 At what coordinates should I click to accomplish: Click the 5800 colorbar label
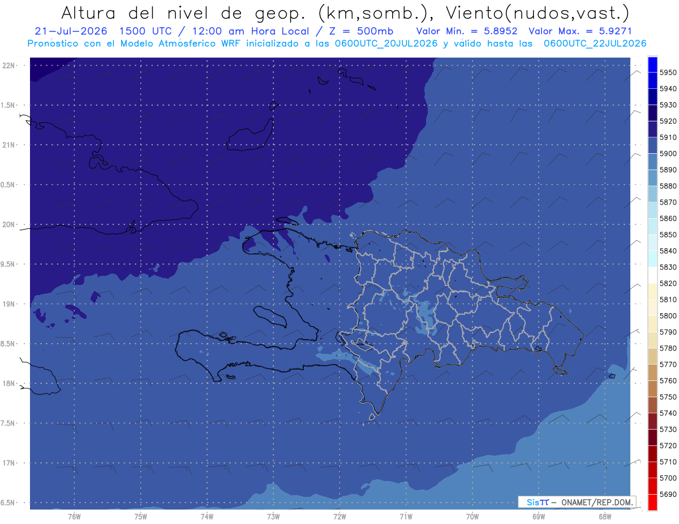click(668, 315)
